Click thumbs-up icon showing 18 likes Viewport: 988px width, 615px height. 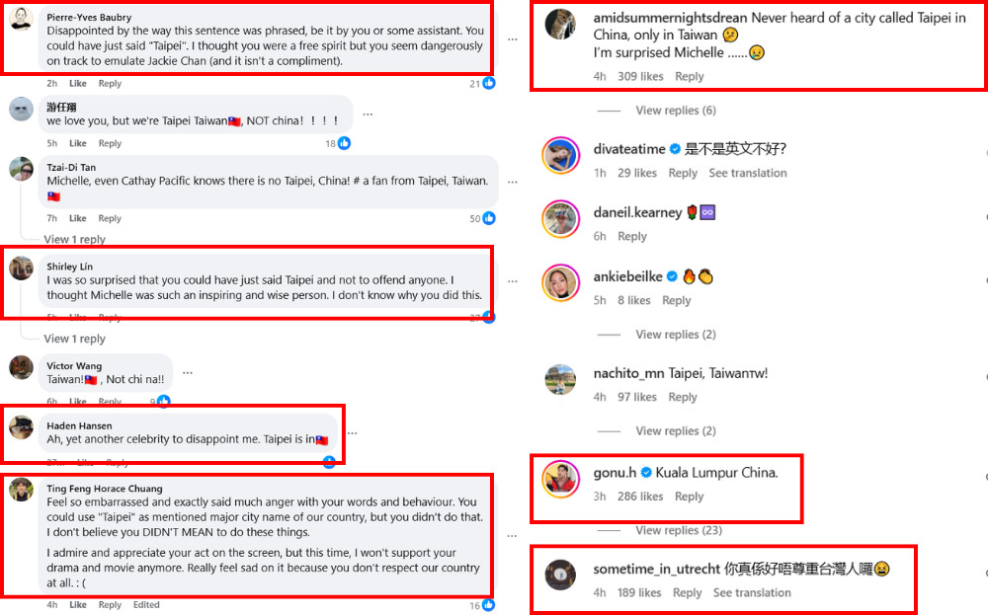coord(344,143)
